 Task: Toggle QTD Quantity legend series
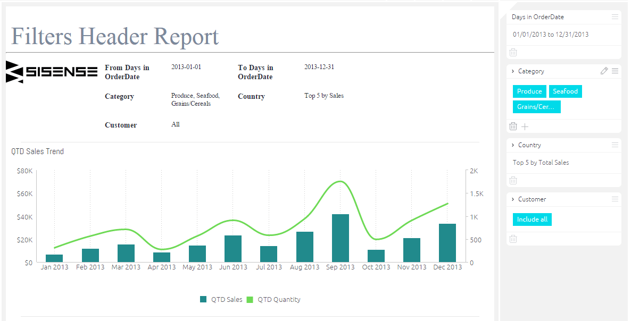click(273, 299)
